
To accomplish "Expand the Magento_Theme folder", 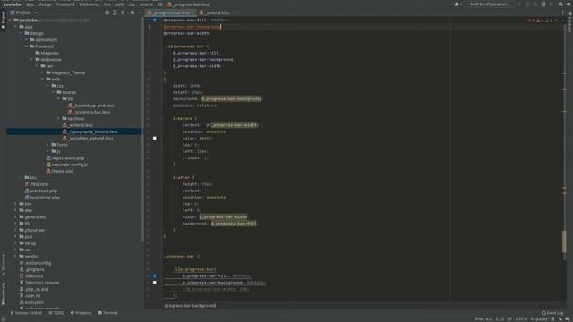I will [x=42, y=72].
